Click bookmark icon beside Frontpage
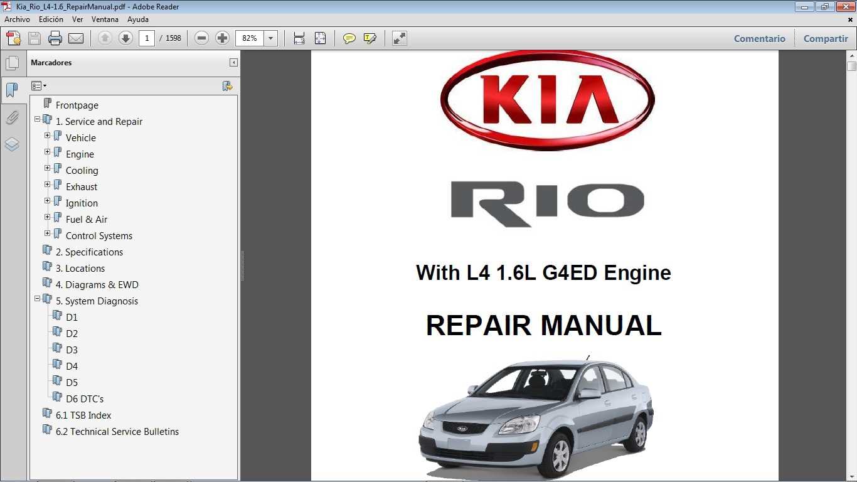 48,104
